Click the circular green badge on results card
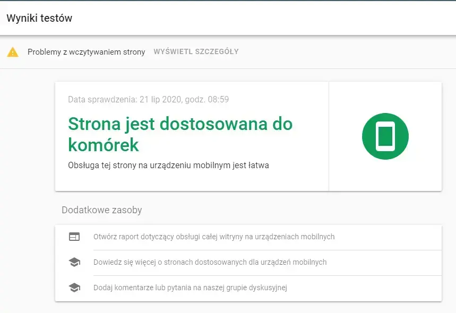The width and height of the screenshot is (456, 313). (384, 136)
